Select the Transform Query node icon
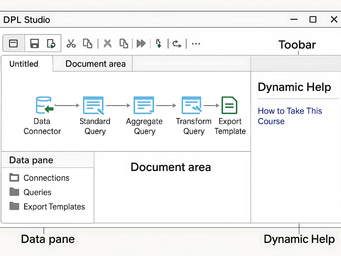 coord(192,105)
